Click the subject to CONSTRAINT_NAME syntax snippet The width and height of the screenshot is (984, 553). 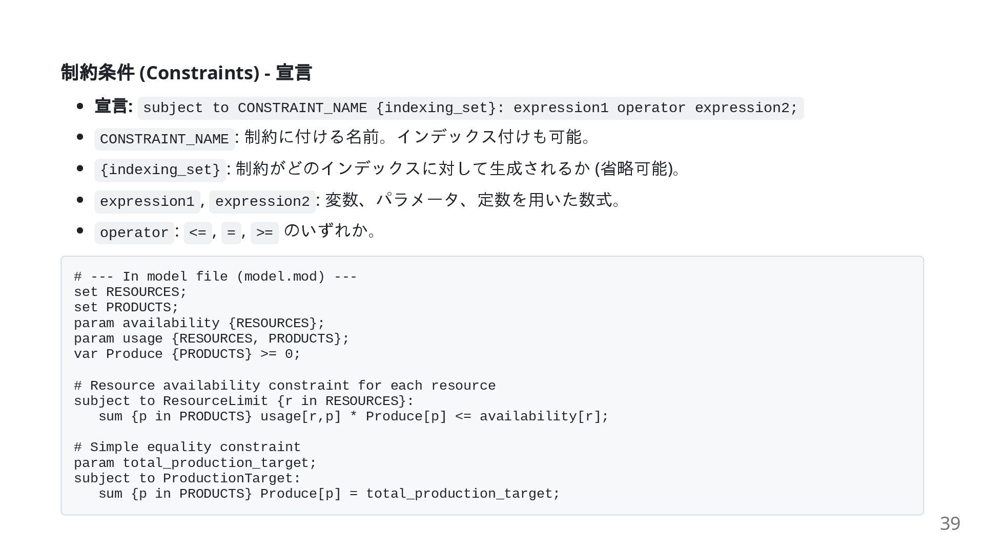point(470,108)
